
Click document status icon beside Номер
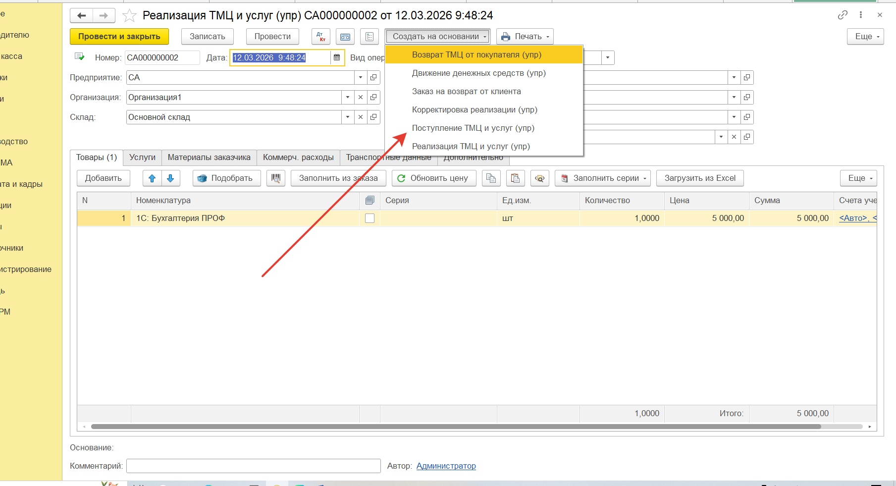[79, 57]
